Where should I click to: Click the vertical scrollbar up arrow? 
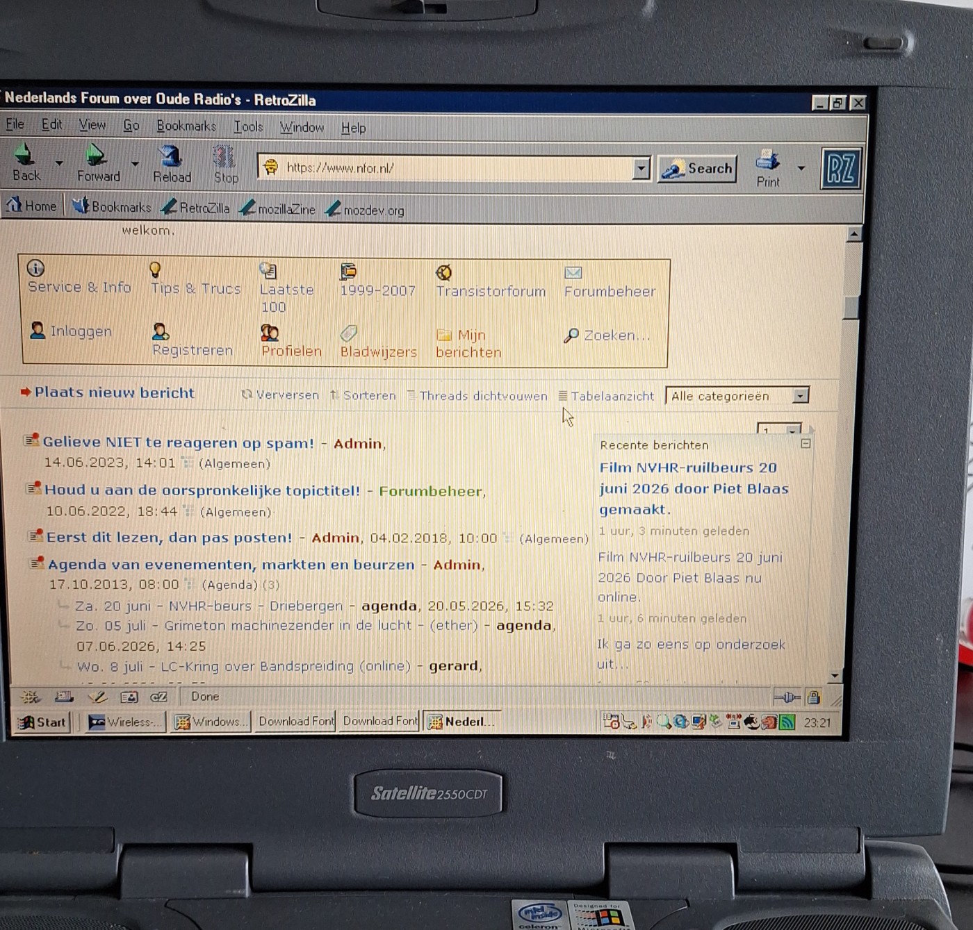pos(854,234)
